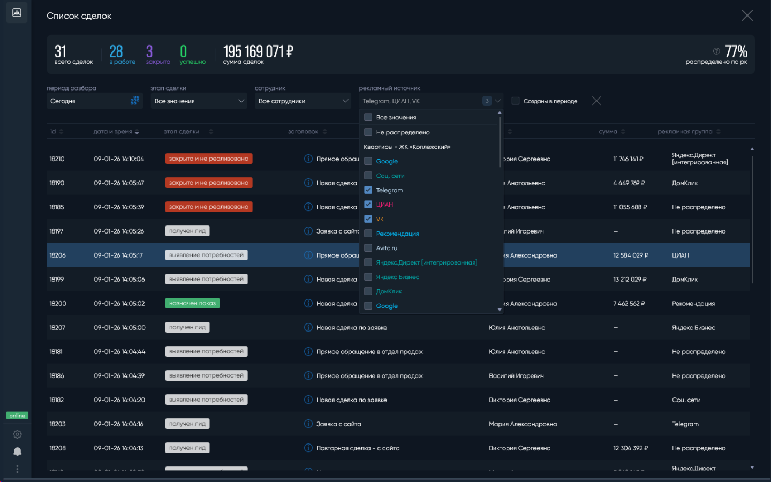
Task: Expand the 'этап сделки' dropdown
Action: (x=199, y=101)
